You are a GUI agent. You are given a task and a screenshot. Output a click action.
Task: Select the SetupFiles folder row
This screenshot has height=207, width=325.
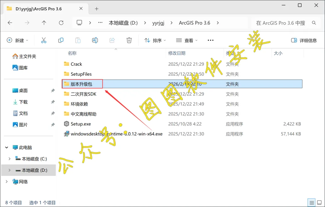182,74
